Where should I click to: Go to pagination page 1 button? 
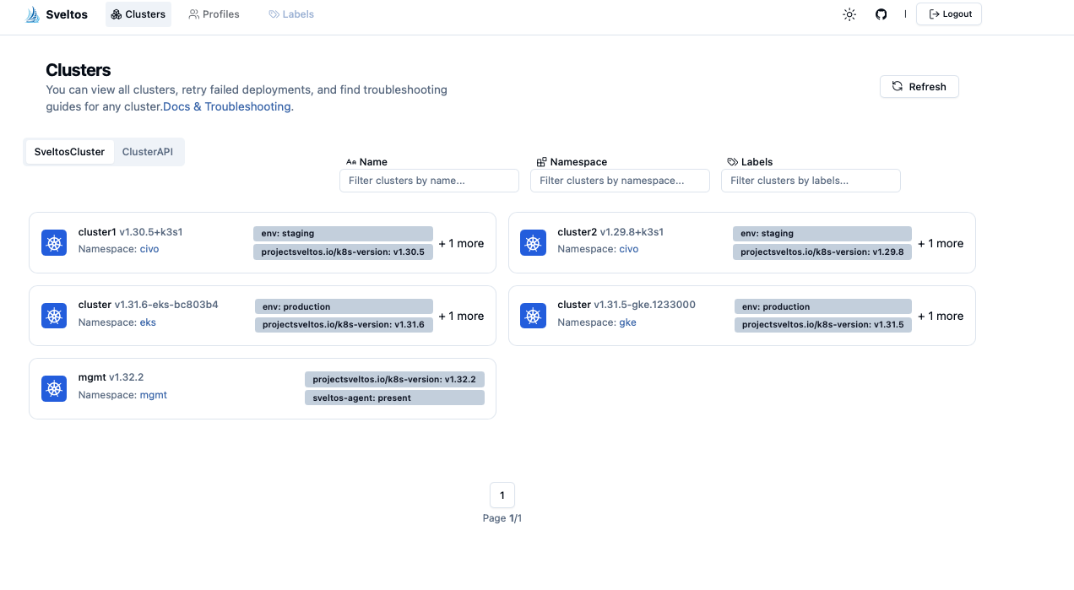[502, 495]
